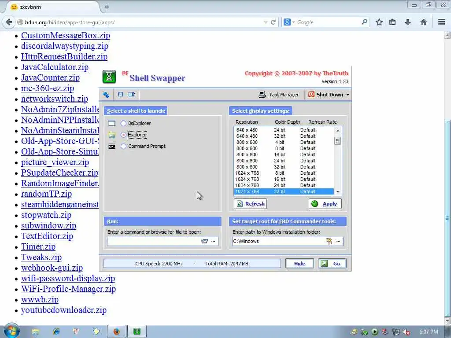Click the display list scroll-down arrow
Viewport: 451px width, 338px height.
[x=338, y=192]
